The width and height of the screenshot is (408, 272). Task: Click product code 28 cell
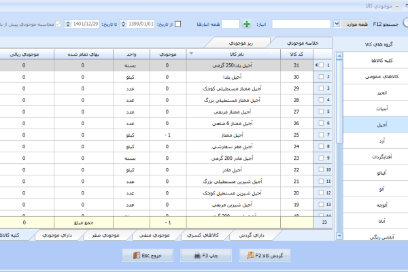pyautogui.click(x=296, y=100)
